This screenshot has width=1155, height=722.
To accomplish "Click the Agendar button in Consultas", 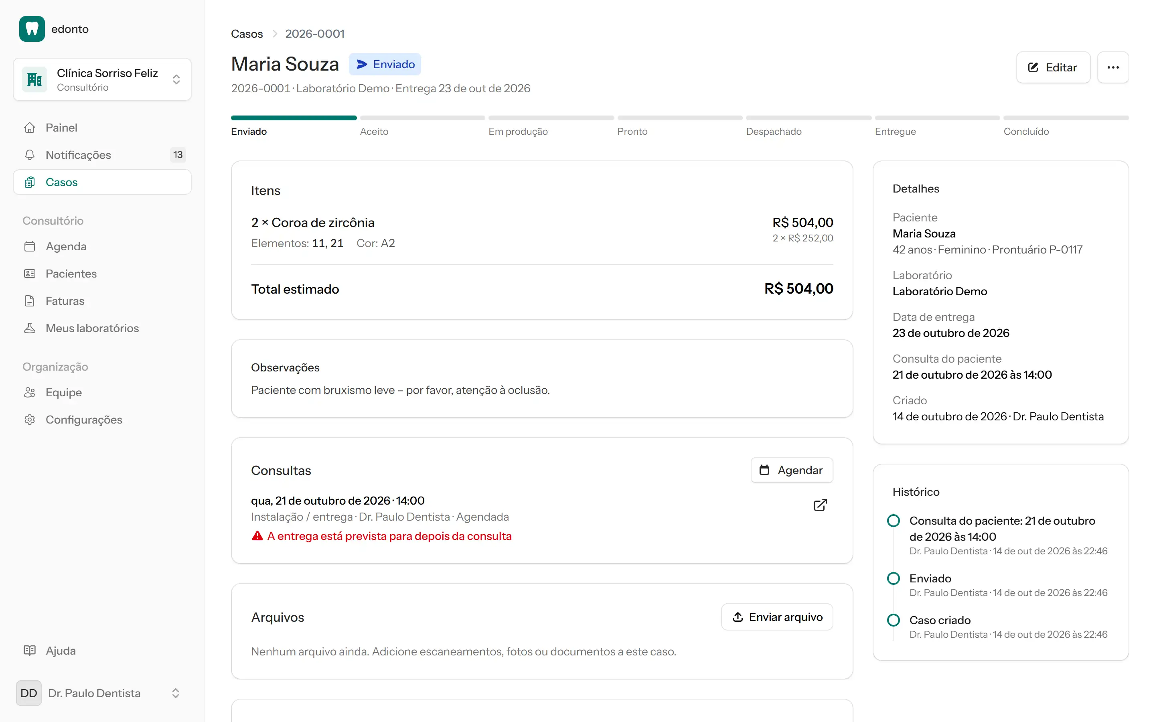I will [x=792, y=471].
